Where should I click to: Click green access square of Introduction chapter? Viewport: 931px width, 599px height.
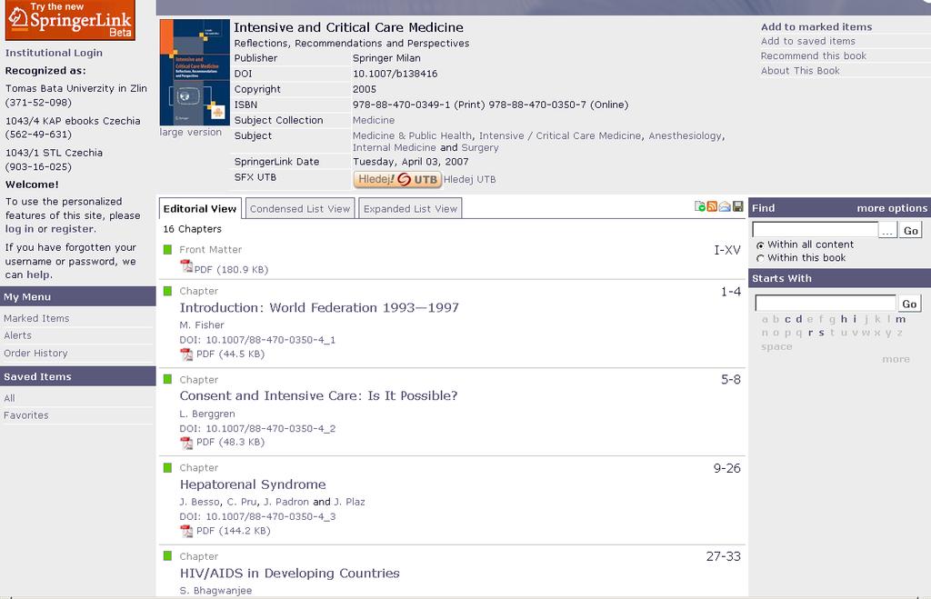pos(167,291)
